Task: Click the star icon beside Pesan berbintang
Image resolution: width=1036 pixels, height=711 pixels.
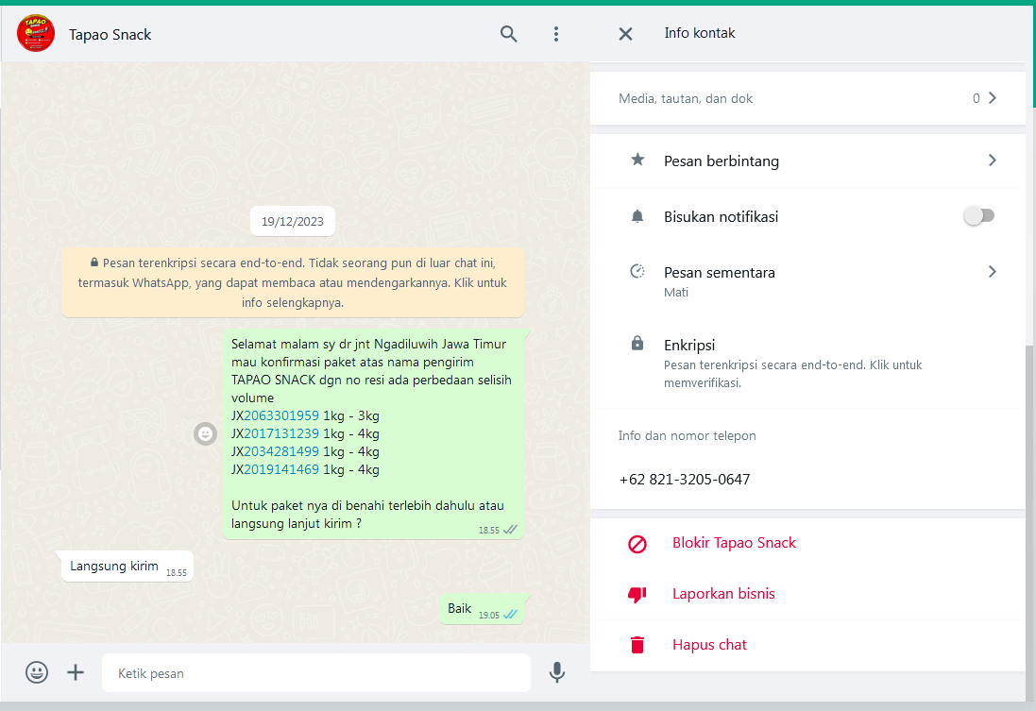Action: (x=637, y=160)
